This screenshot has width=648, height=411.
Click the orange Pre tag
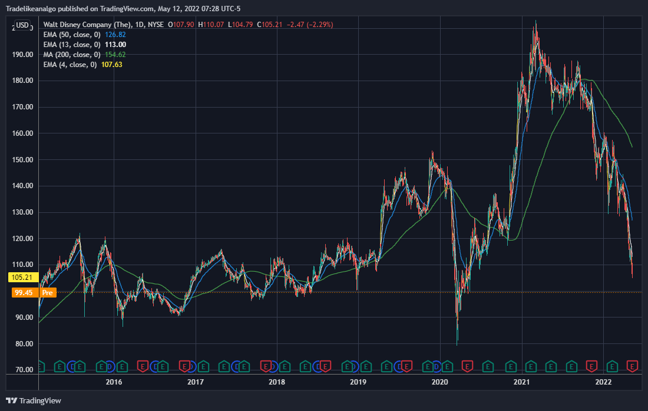click(48, 293)
